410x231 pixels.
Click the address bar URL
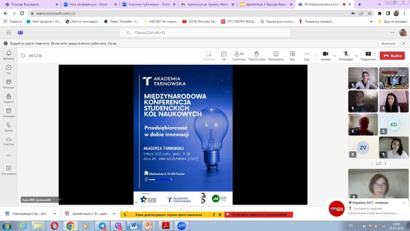(x=56, y=13)
